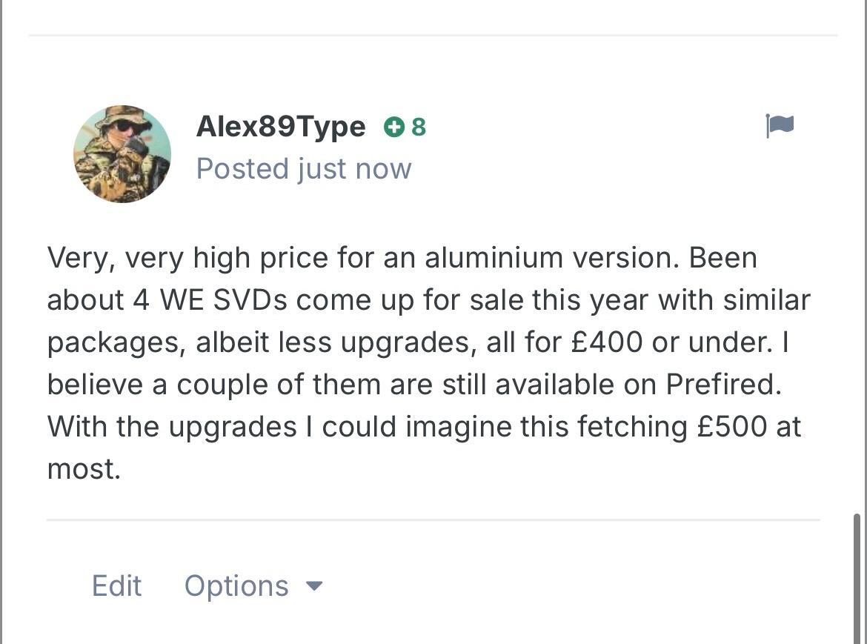Click the word "Prefired" in the post
The image size is (867, 644).
pos(721,385)
